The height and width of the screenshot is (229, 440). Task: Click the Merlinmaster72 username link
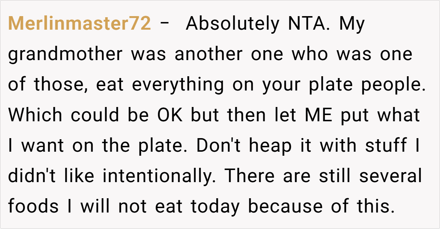(x=79, y=24)
